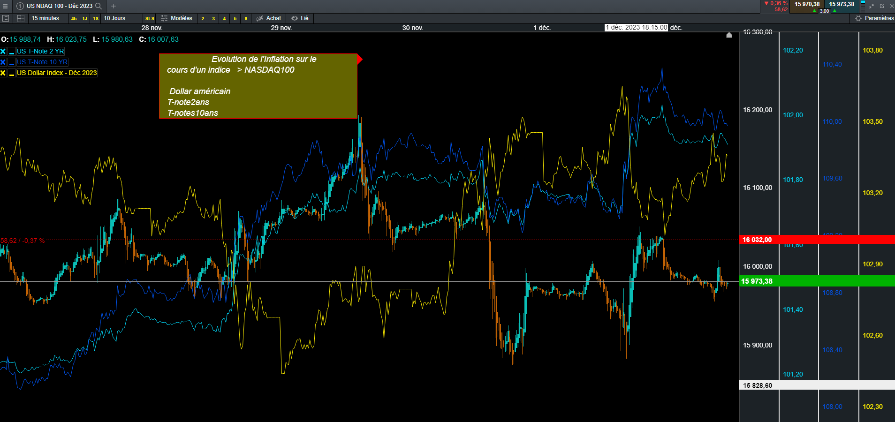Viewport: 895px width, 422px height.
Task: Load chart template number 4
Action: tap(224, 18)
